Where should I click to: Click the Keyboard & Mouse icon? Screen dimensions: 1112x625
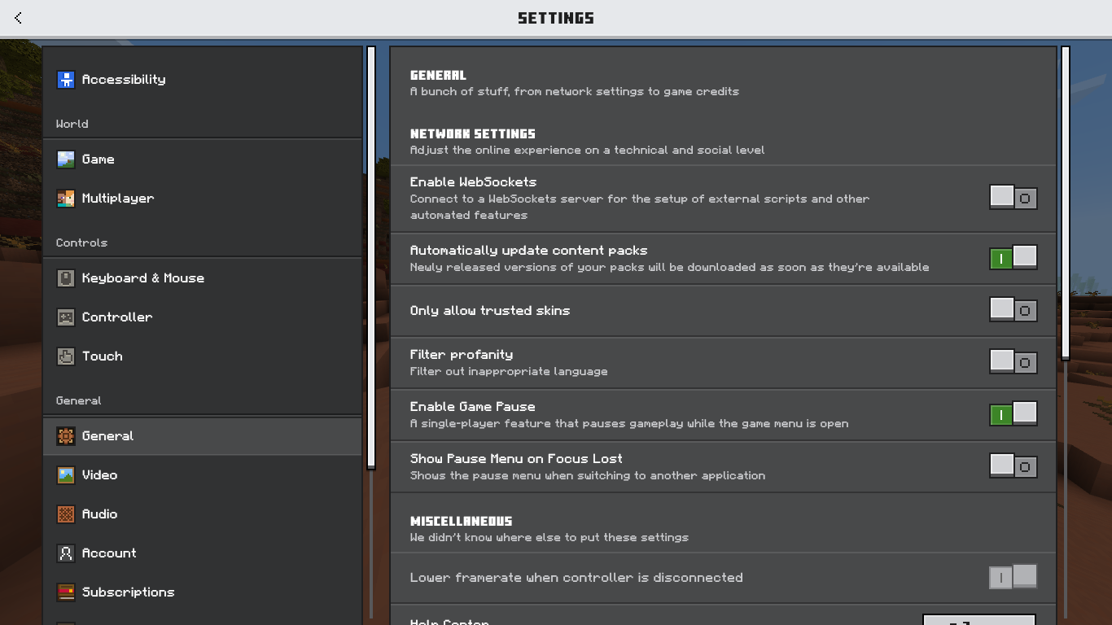pos(66,278)
